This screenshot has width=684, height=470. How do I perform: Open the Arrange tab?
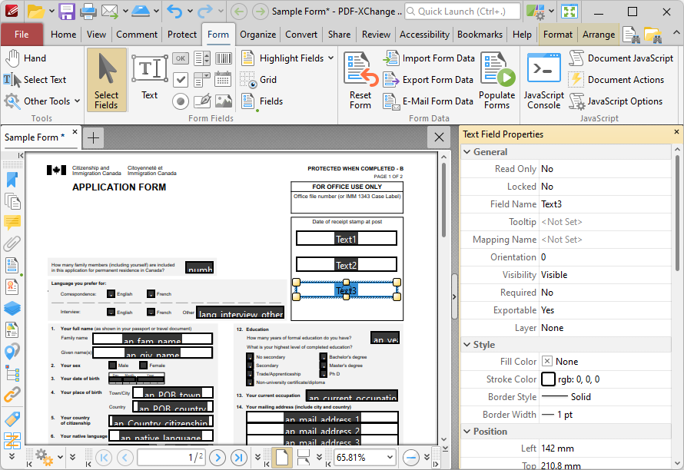[599, 35]
